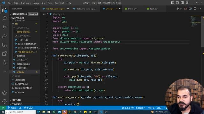Open the Source Control view

[x=4, y=27]
